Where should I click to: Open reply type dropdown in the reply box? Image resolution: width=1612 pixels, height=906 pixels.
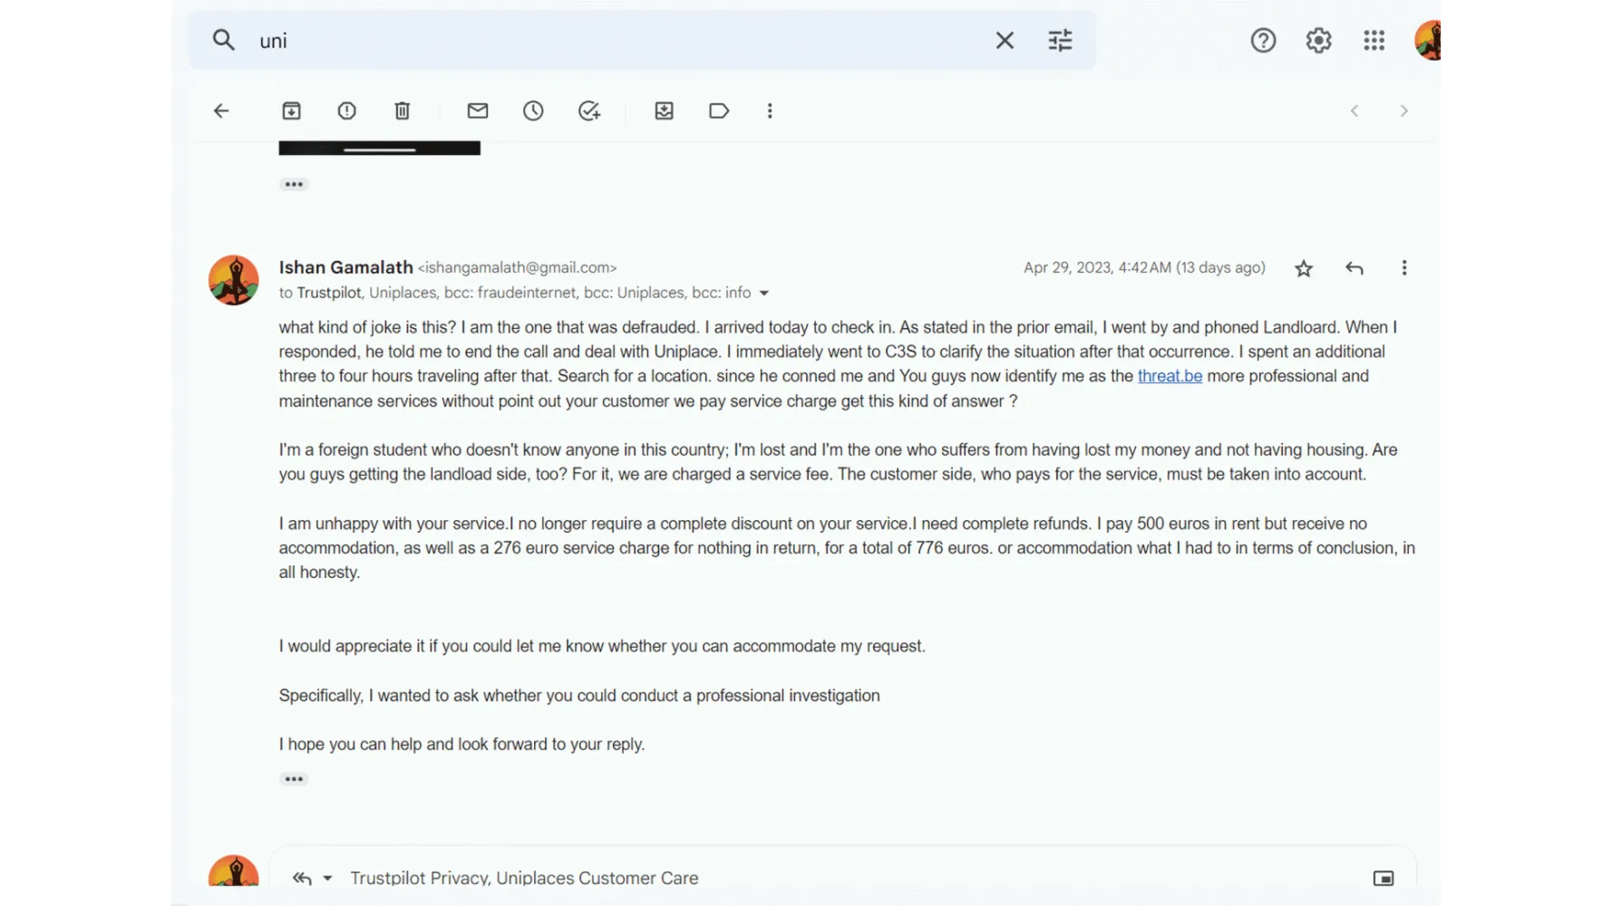[x=327, y=878]
